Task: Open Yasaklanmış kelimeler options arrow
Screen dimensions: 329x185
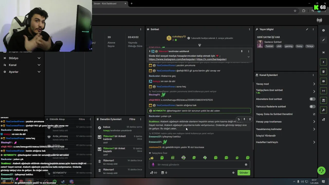Action: tap(314, 129)
